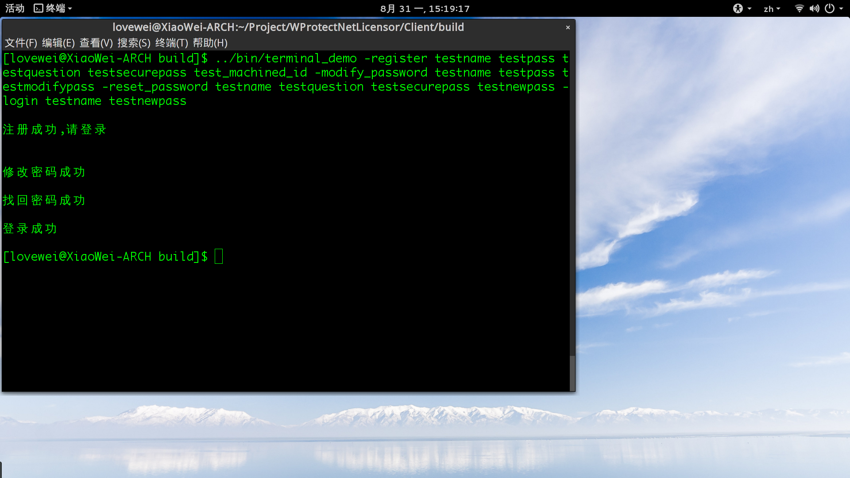Expand the accessibility menu arrow

(x=750, y=8)
